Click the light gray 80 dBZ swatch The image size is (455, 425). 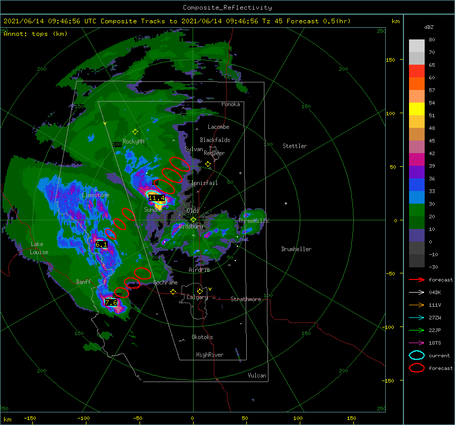[417, 46]
